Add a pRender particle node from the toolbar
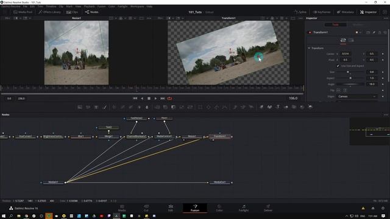Screen dimensions: 390x219 [x=251, y=107]
